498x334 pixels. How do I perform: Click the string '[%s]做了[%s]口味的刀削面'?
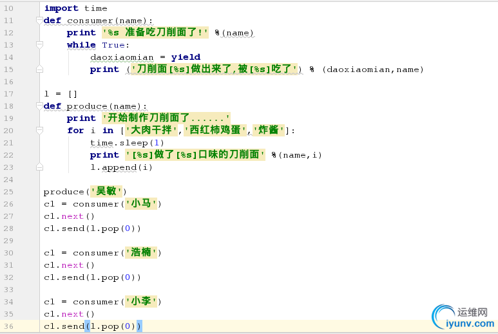click(x=195, y=155)
